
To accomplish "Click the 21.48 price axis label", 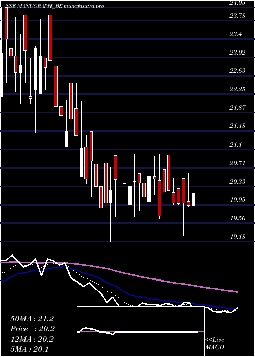I will tap(238, 125).
